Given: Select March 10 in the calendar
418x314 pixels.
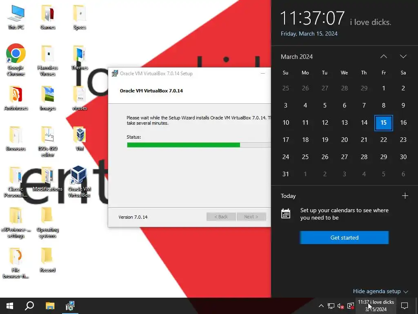Looking at the screenshot, I should tap(285, 123).
